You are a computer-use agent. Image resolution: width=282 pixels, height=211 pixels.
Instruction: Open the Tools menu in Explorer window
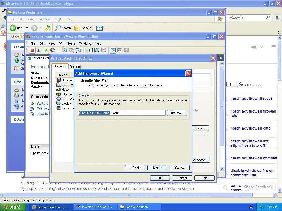tap(58, 19)
